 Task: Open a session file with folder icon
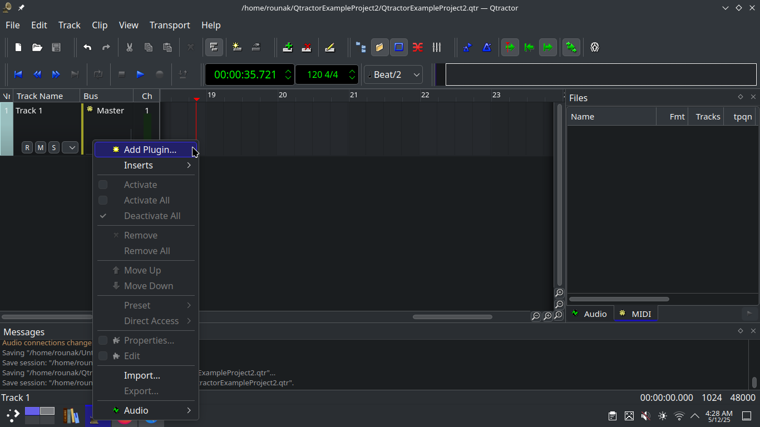tap(37, 47)
